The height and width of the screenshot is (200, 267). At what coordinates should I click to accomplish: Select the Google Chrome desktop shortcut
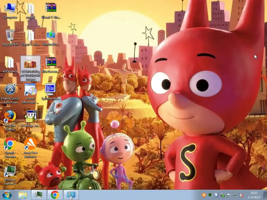(10, 148)
